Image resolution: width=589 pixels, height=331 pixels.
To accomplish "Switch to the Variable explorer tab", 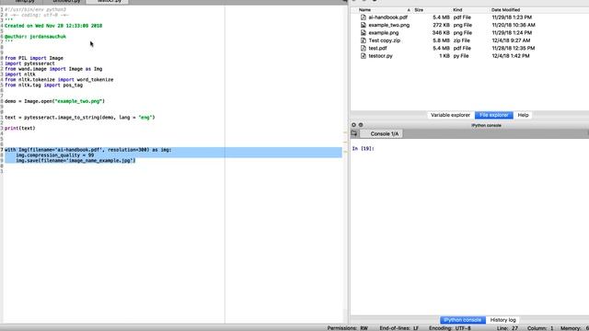I will coord(450,115).
